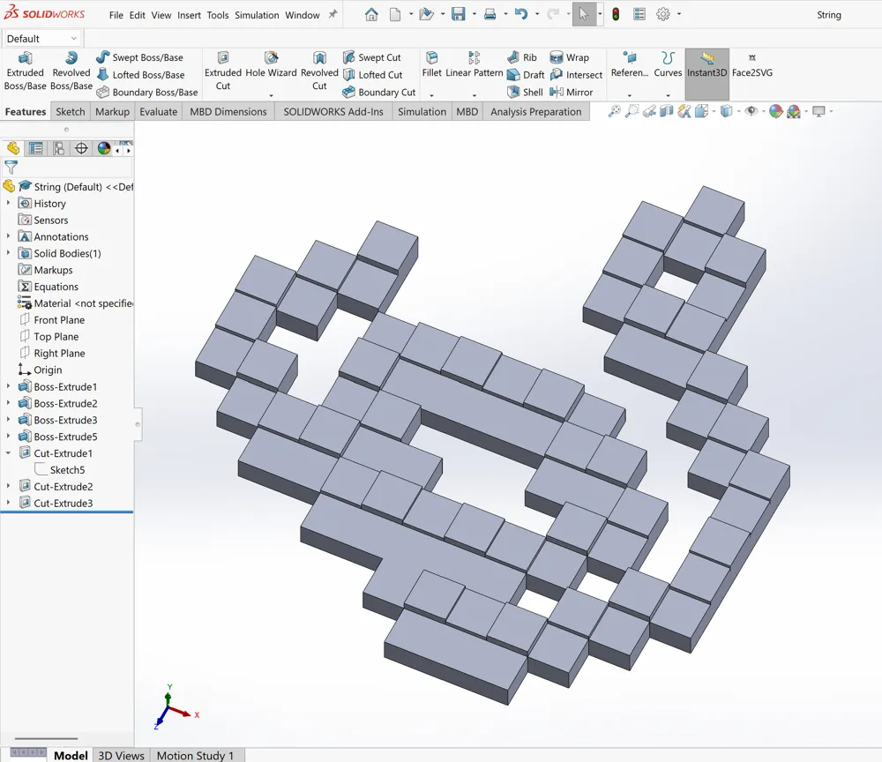
Task: Open the Motion Study 1 tab
Action: pyautogui.click(x=195, y=755)
